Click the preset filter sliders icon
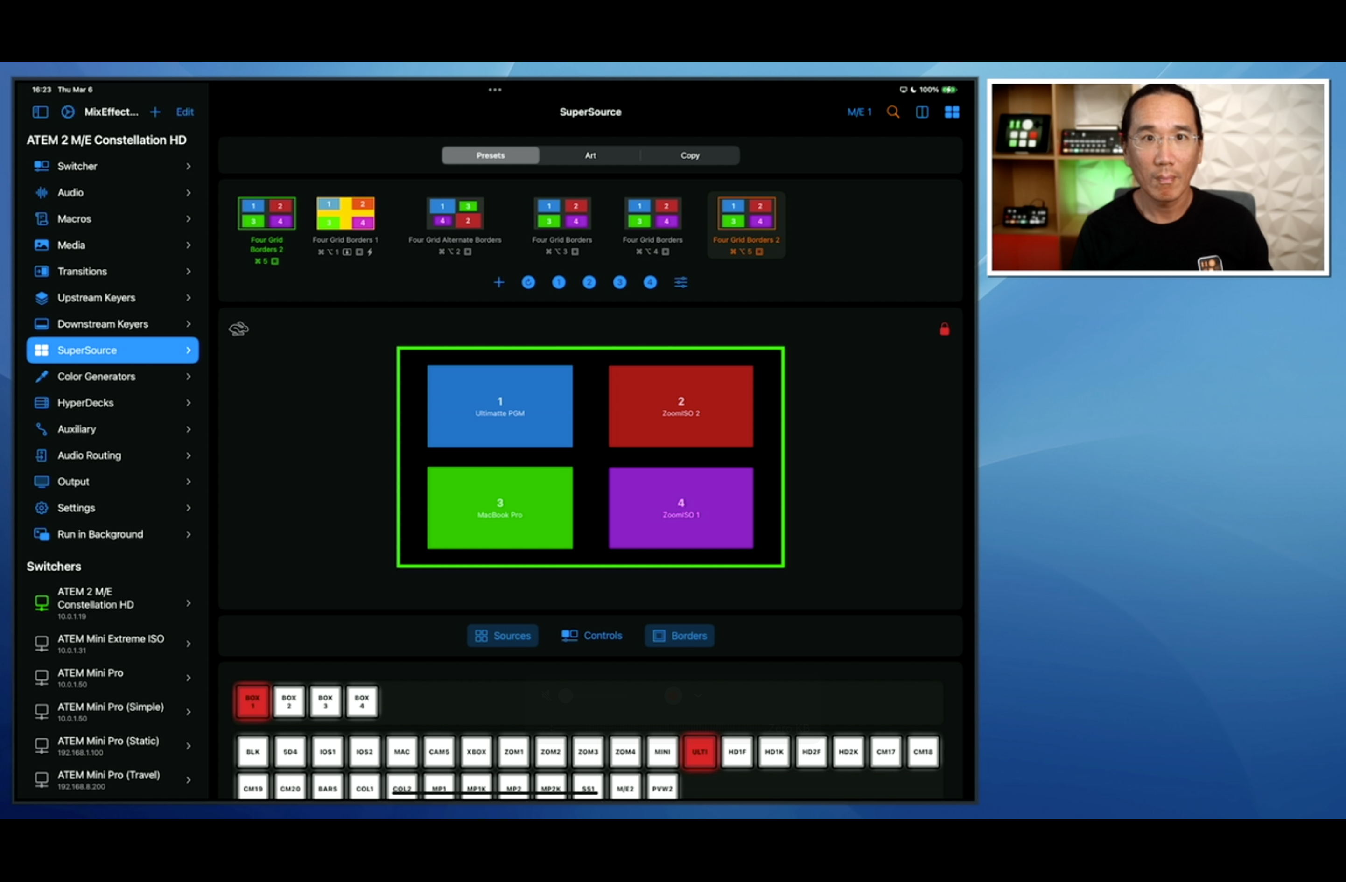Image resolution: width=1346 pixels, height=882 pixels. (x=681, y=282)
